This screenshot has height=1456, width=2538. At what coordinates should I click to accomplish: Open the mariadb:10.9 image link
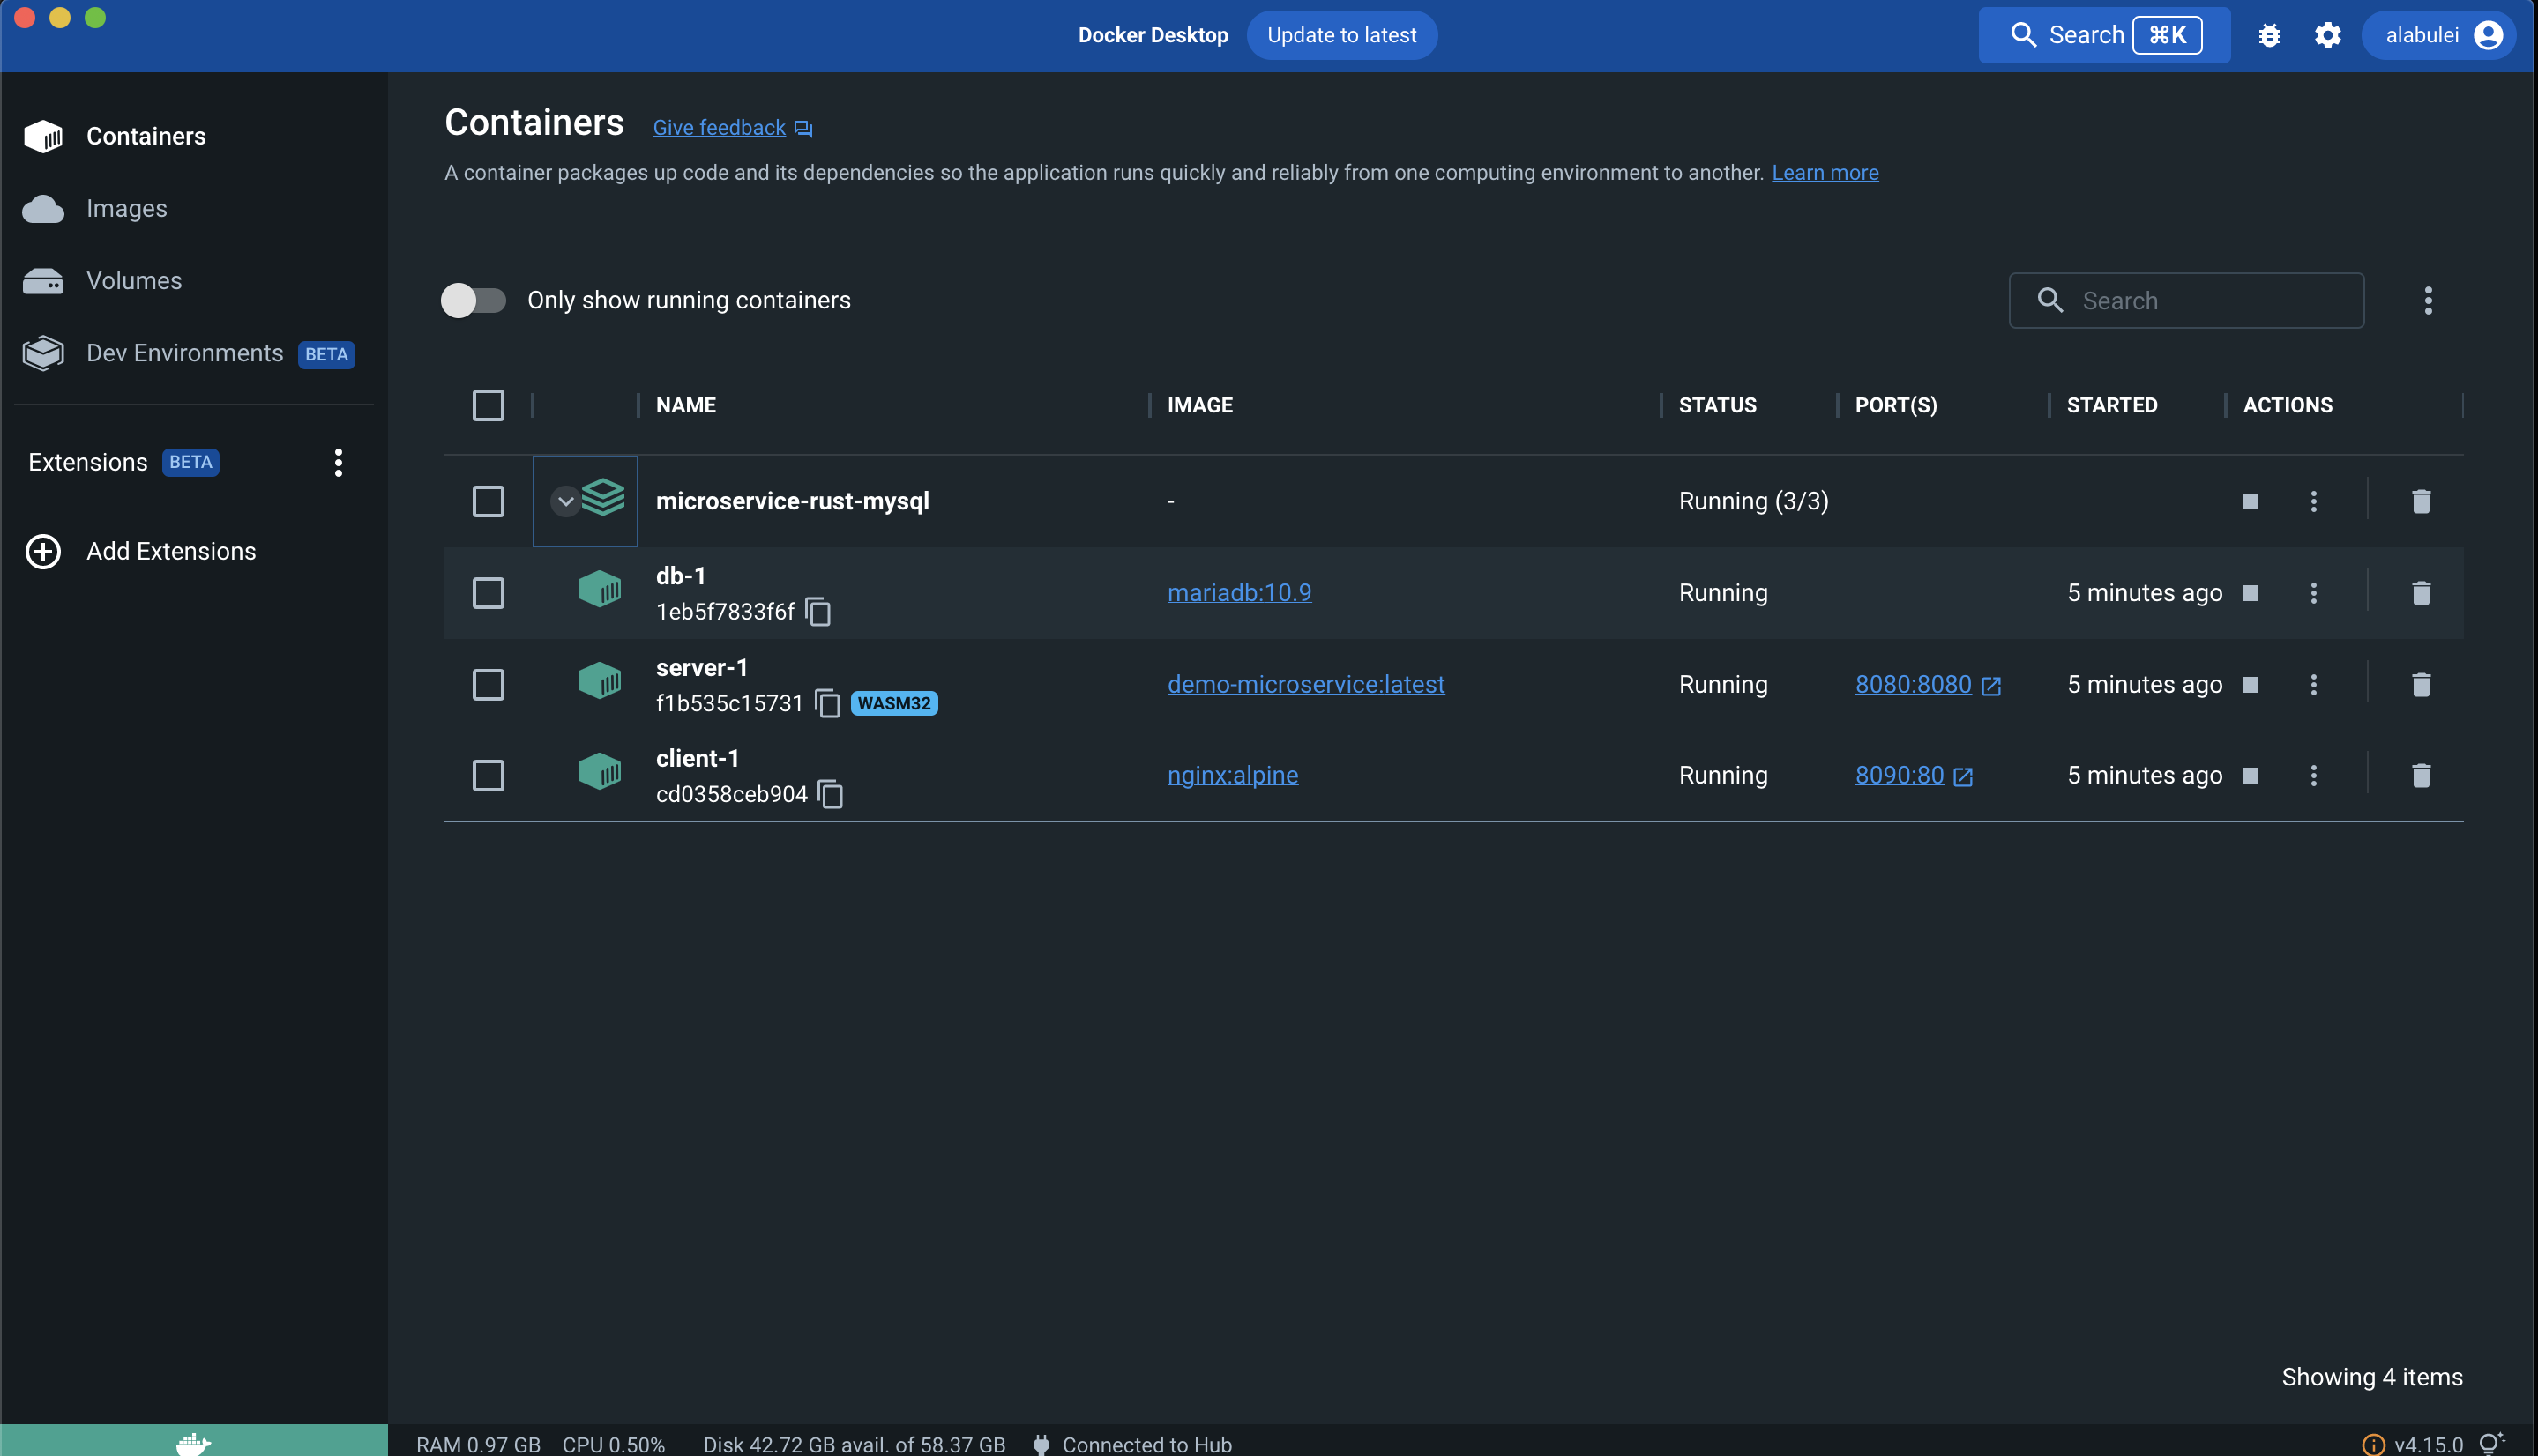pos(1238,593)
